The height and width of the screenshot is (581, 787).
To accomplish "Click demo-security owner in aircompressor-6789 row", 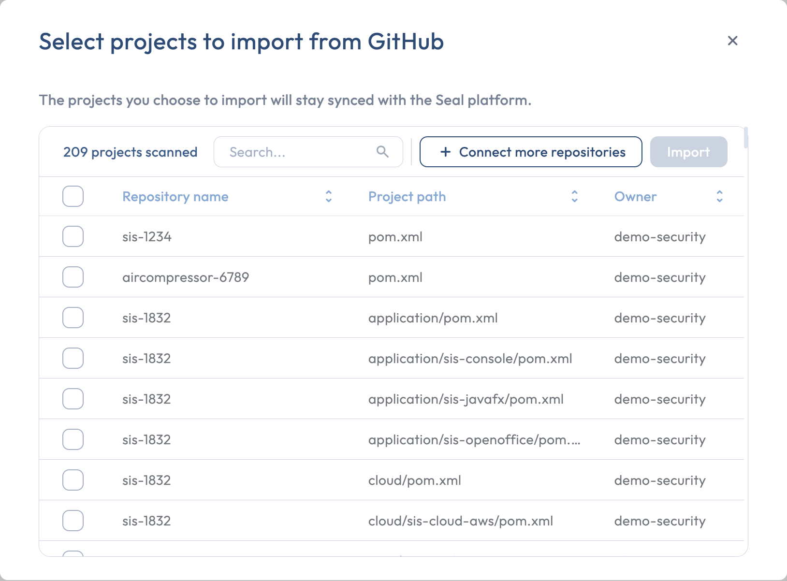I will tap(660, 277).
